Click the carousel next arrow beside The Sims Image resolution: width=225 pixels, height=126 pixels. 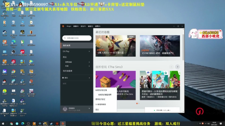177,67
